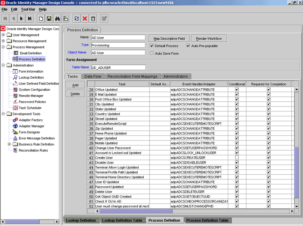Expand the Business Rule Definition folder
The height and width of the screenshot is (226, 303).
pyautogui.click(x=9, y=144)
